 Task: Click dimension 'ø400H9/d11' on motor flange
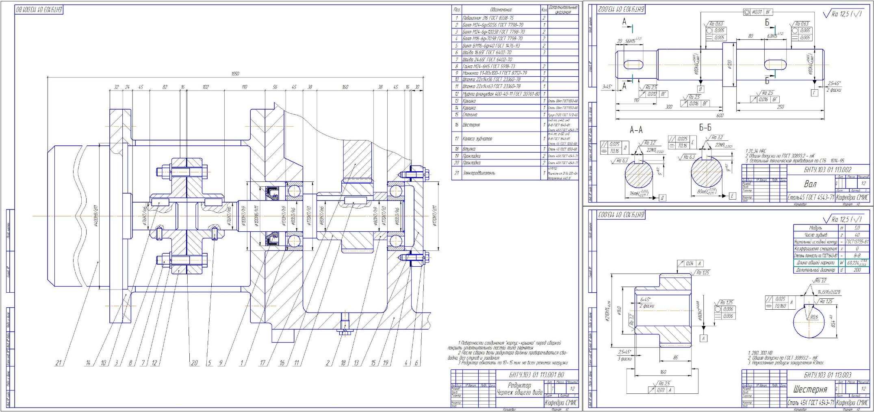95,217
